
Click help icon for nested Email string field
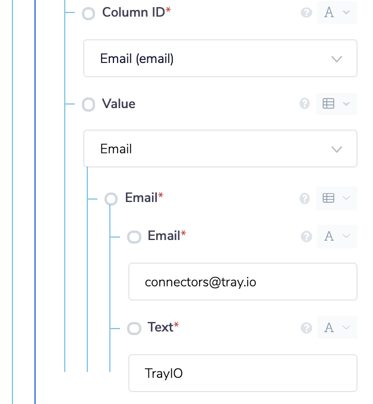(306, 236)
